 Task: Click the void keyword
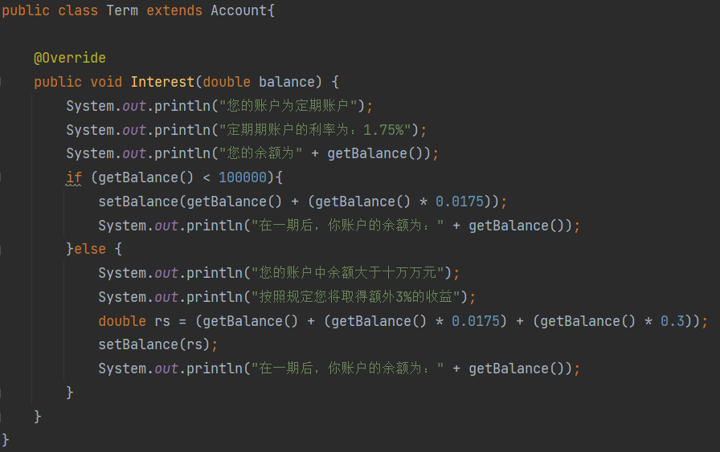click(x=106, y=82)
